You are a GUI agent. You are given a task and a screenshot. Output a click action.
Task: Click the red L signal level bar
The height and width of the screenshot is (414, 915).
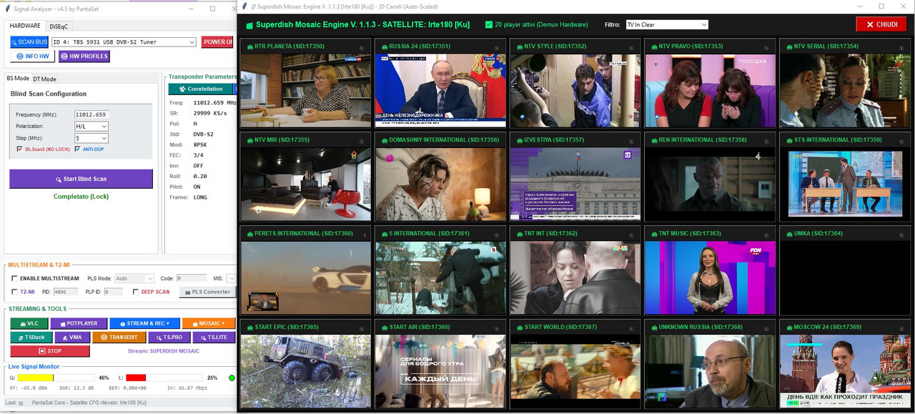[x=136, y=378]
